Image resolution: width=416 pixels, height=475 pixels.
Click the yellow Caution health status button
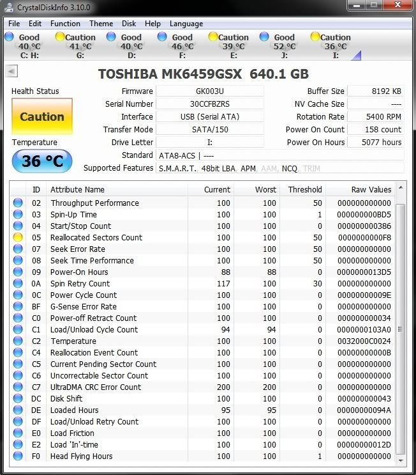coord(42,117)
